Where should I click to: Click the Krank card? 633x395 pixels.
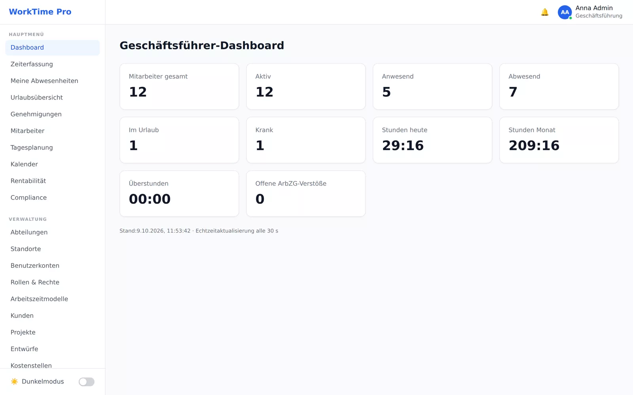click(x=306, y=140)
